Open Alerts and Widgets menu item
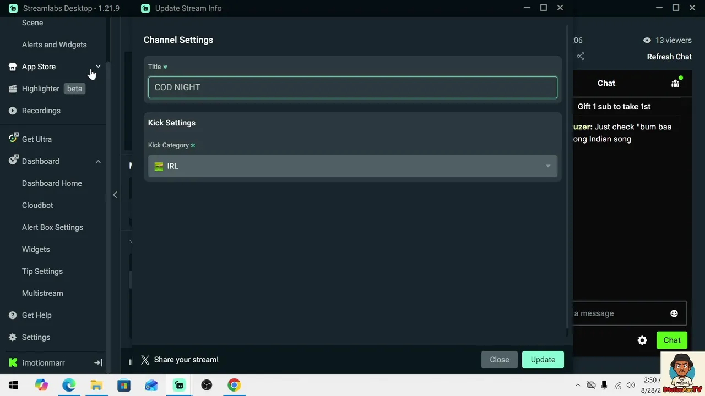This screenshot has width=705, height=396. (54, 45)
